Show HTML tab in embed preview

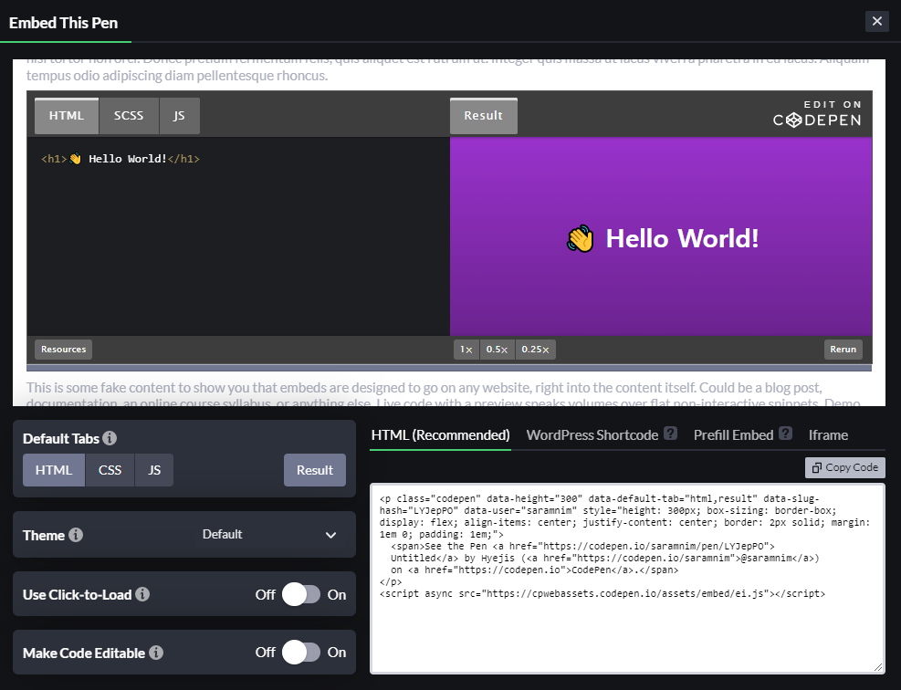67,116
